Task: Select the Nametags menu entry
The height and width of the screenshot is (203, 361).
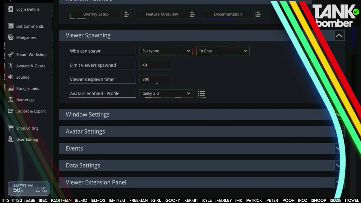Action: click(x=25, y=100)
